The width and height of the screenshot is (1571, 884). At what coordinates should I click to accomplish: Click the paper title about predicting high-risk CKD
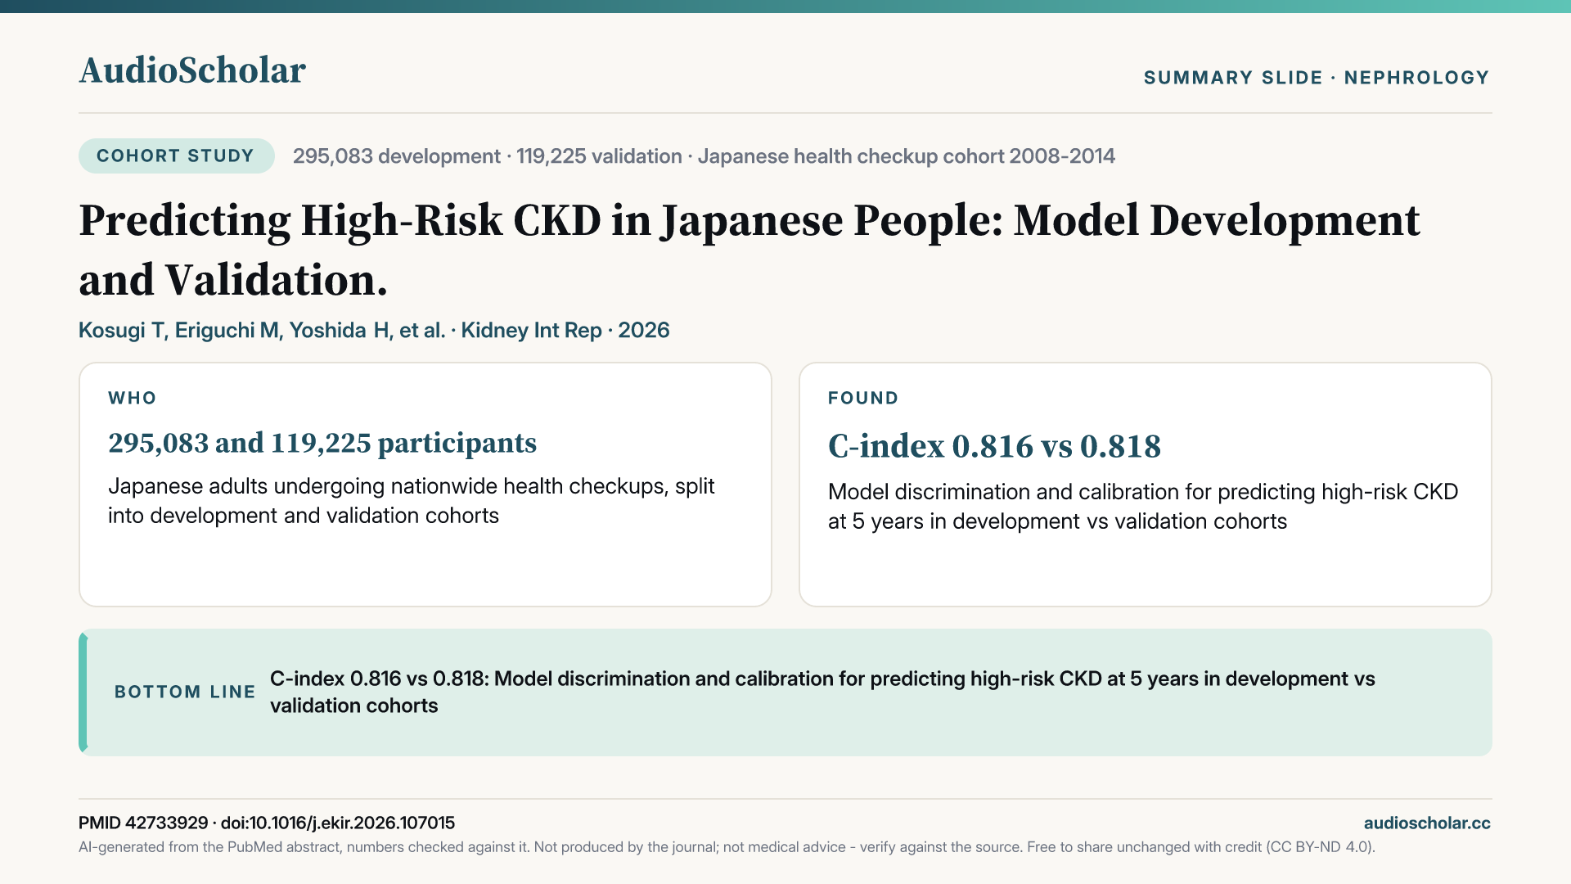pos(749,250)
